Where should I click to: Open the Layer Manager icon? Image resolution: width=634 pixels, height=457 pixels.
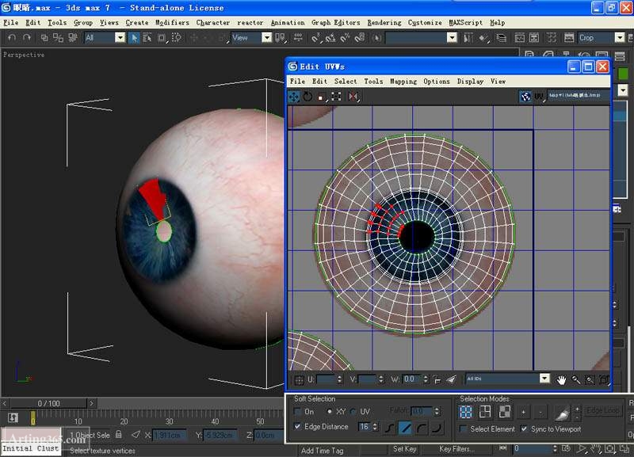pos(502,37)
